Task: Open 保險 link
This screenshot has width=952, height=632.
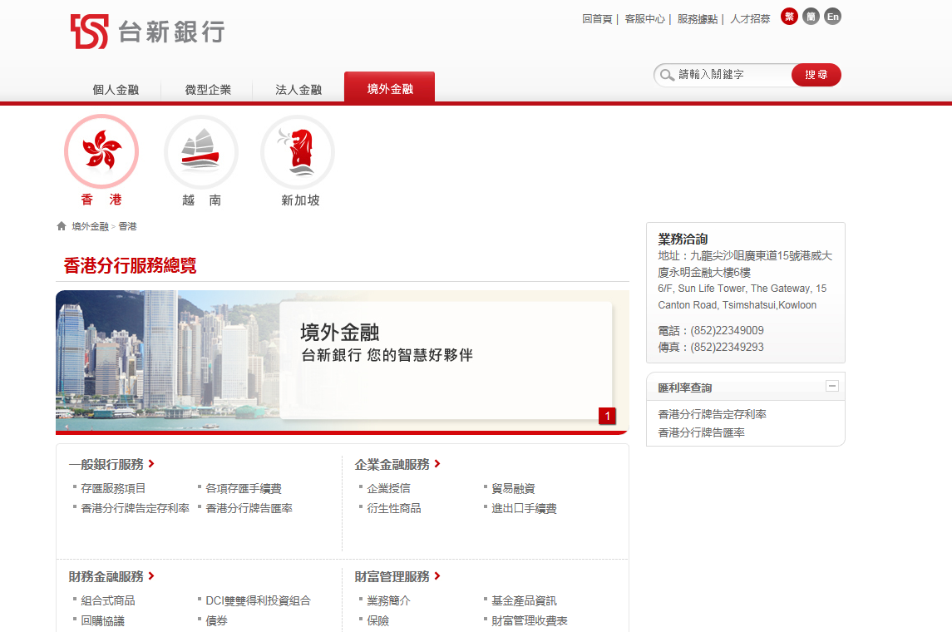Action: click(x=377, y=620)
